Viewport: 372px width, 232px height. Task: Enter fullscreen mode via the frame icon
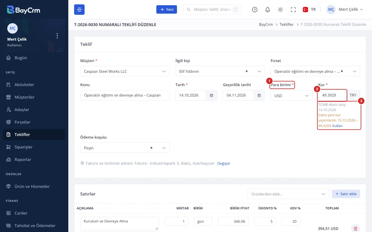click(293, 10)
